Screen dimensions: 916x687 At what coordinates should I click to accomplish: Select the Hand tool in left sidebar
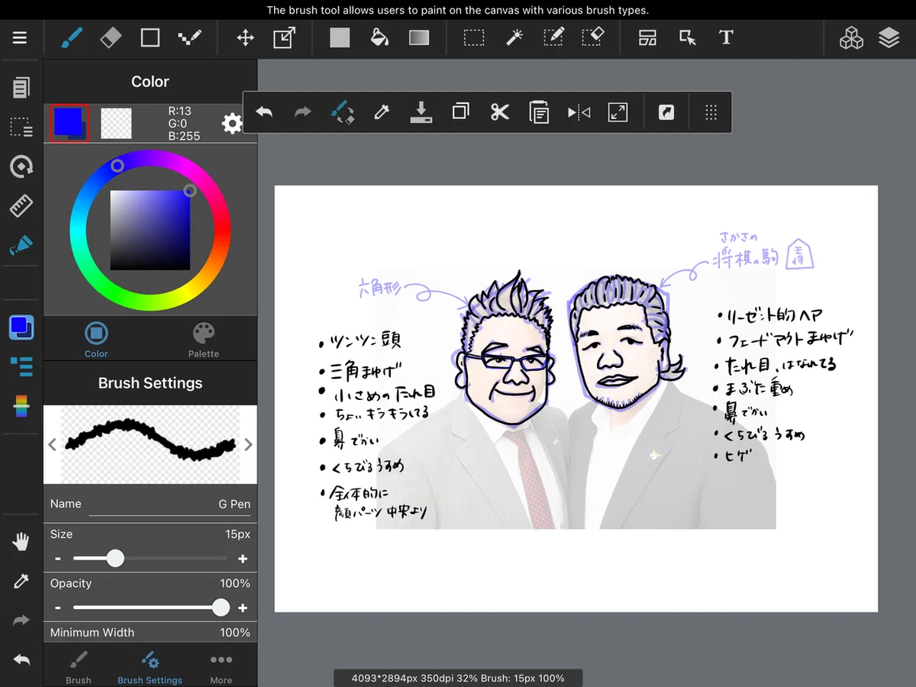tap(21, 542)
